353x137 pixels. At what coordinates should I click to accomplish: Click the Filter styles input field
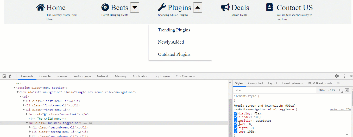pos(275,90)
